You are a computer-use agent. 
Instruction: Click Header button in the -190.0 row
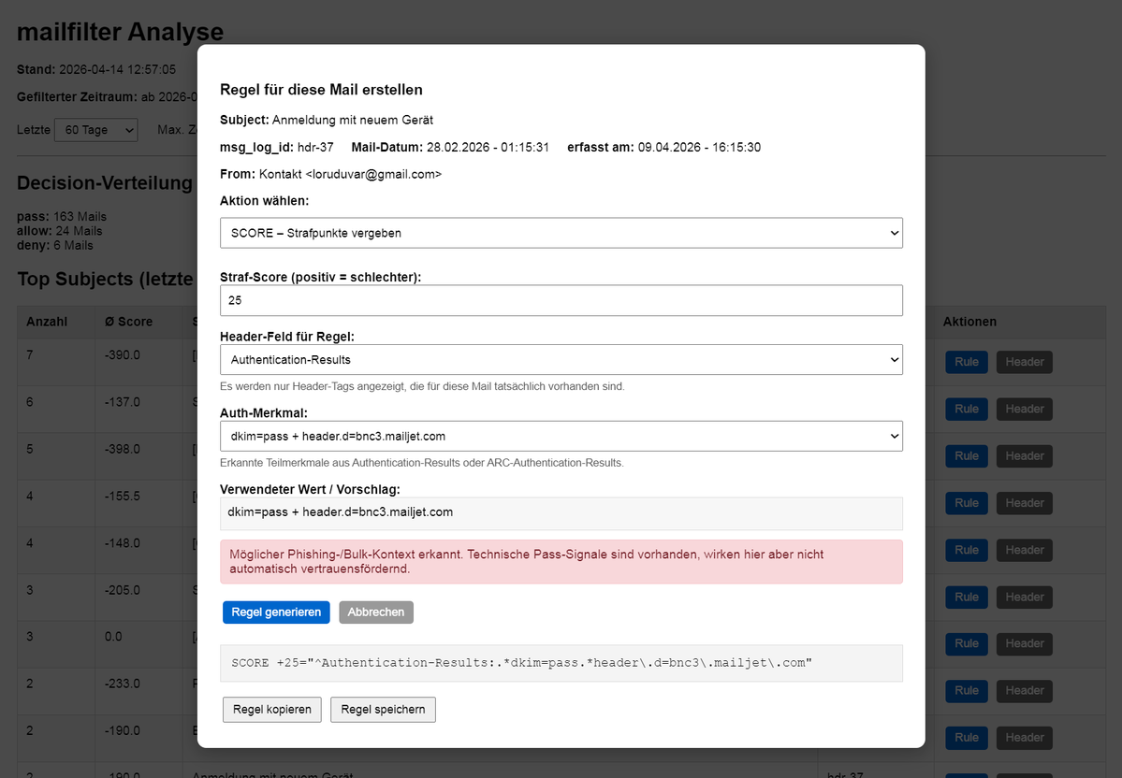click(1025, 738)
